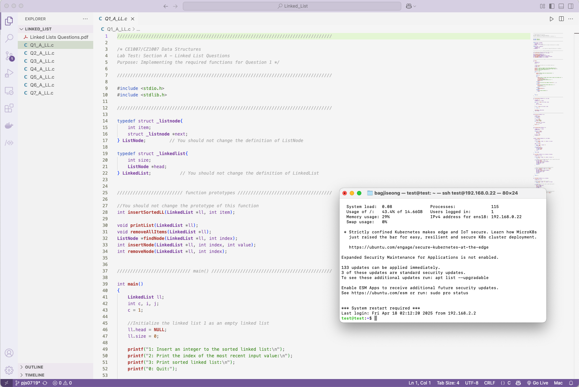Open errors and warnings count in status bar
The width and height of the screenshot is (579, 387).
[x=62, y=383]
